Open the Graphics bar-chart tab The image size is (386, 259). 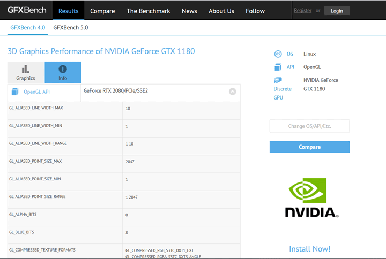coord(26,72)
